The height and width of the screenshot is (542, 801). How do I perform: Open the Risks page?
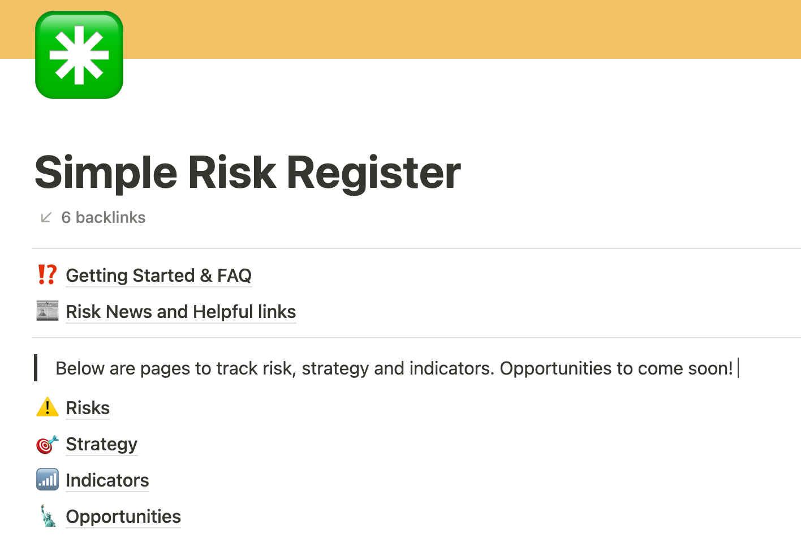[x=88, y=407]
